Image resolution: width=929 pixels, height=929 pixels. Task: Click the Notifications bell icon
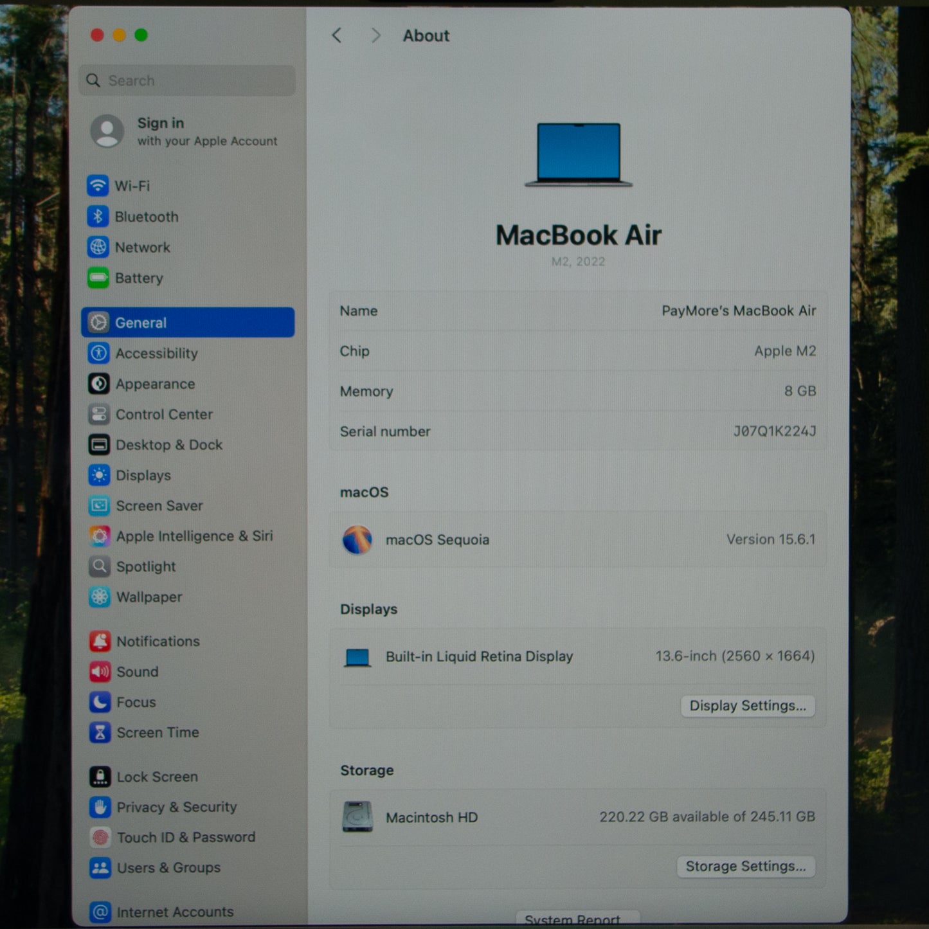tap(100, 641)
